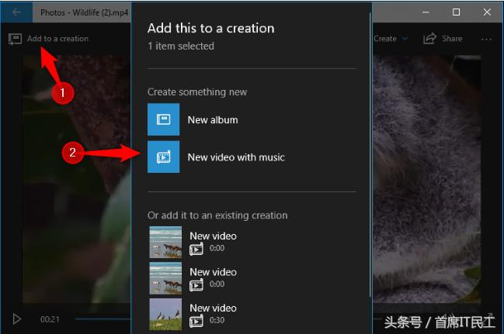This screenshot has height=334, width=504.
Task: Maximize the Photos window
Action: pos(456,12)
